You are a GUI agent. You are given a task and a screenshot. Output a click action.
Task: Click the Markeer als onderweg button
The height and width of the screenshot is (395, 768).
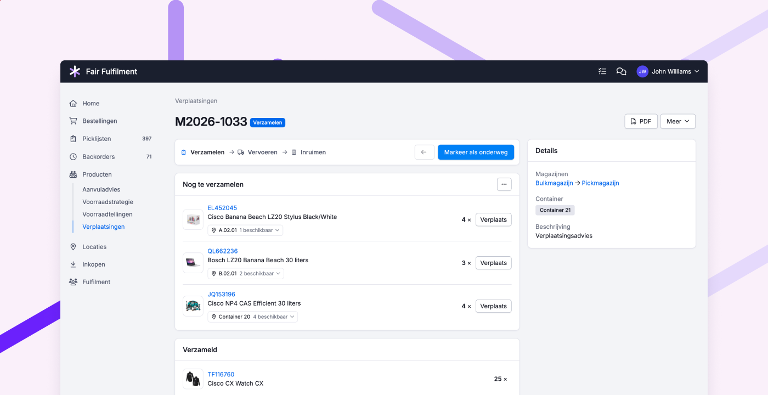pos(476,152)
